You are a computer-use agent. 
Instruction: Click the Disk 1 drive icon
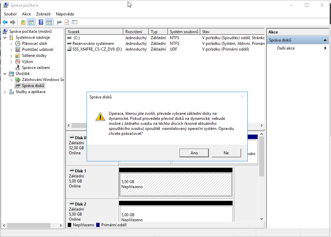click(72, 171)
